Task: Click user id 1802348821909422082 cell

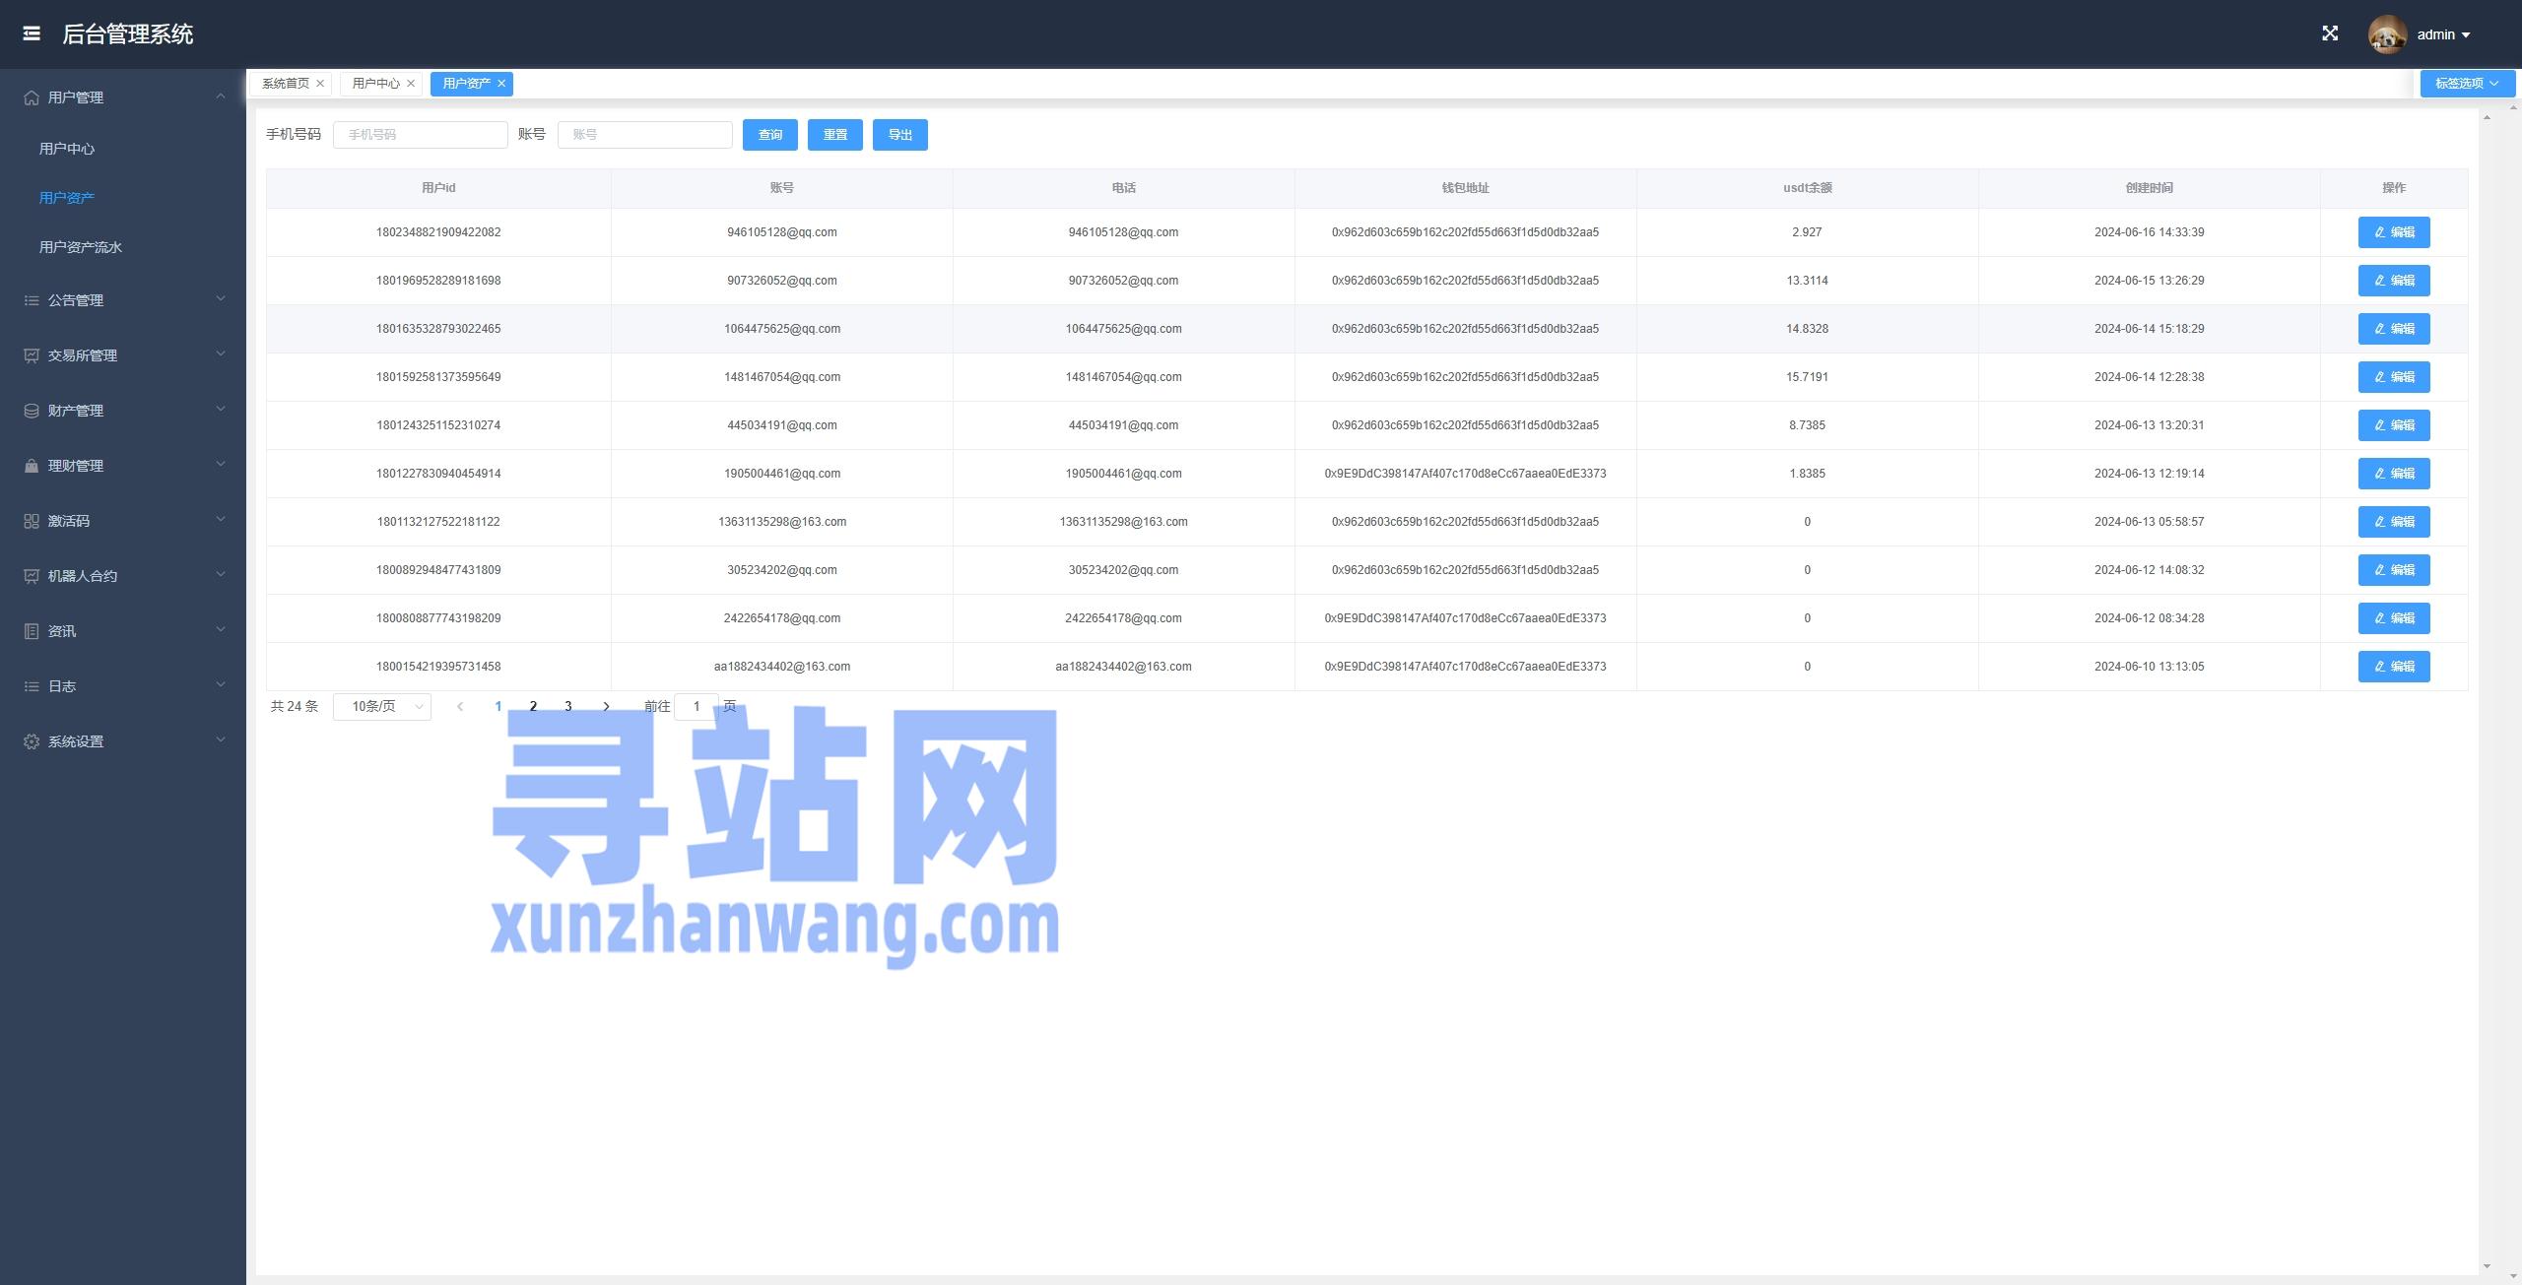Action: tap(438, 232)
